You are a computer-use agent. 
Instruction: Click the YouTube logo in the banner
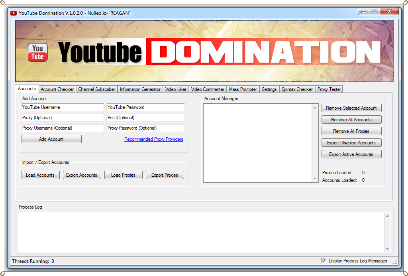tap(37, 52)
